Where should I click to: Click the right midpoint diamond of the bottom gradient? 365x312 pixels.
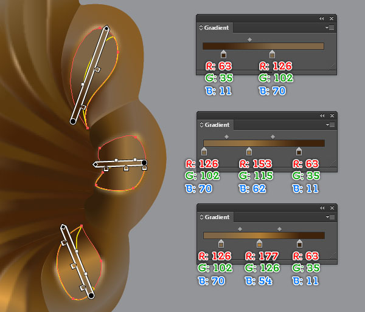click(x=280, y=229)
